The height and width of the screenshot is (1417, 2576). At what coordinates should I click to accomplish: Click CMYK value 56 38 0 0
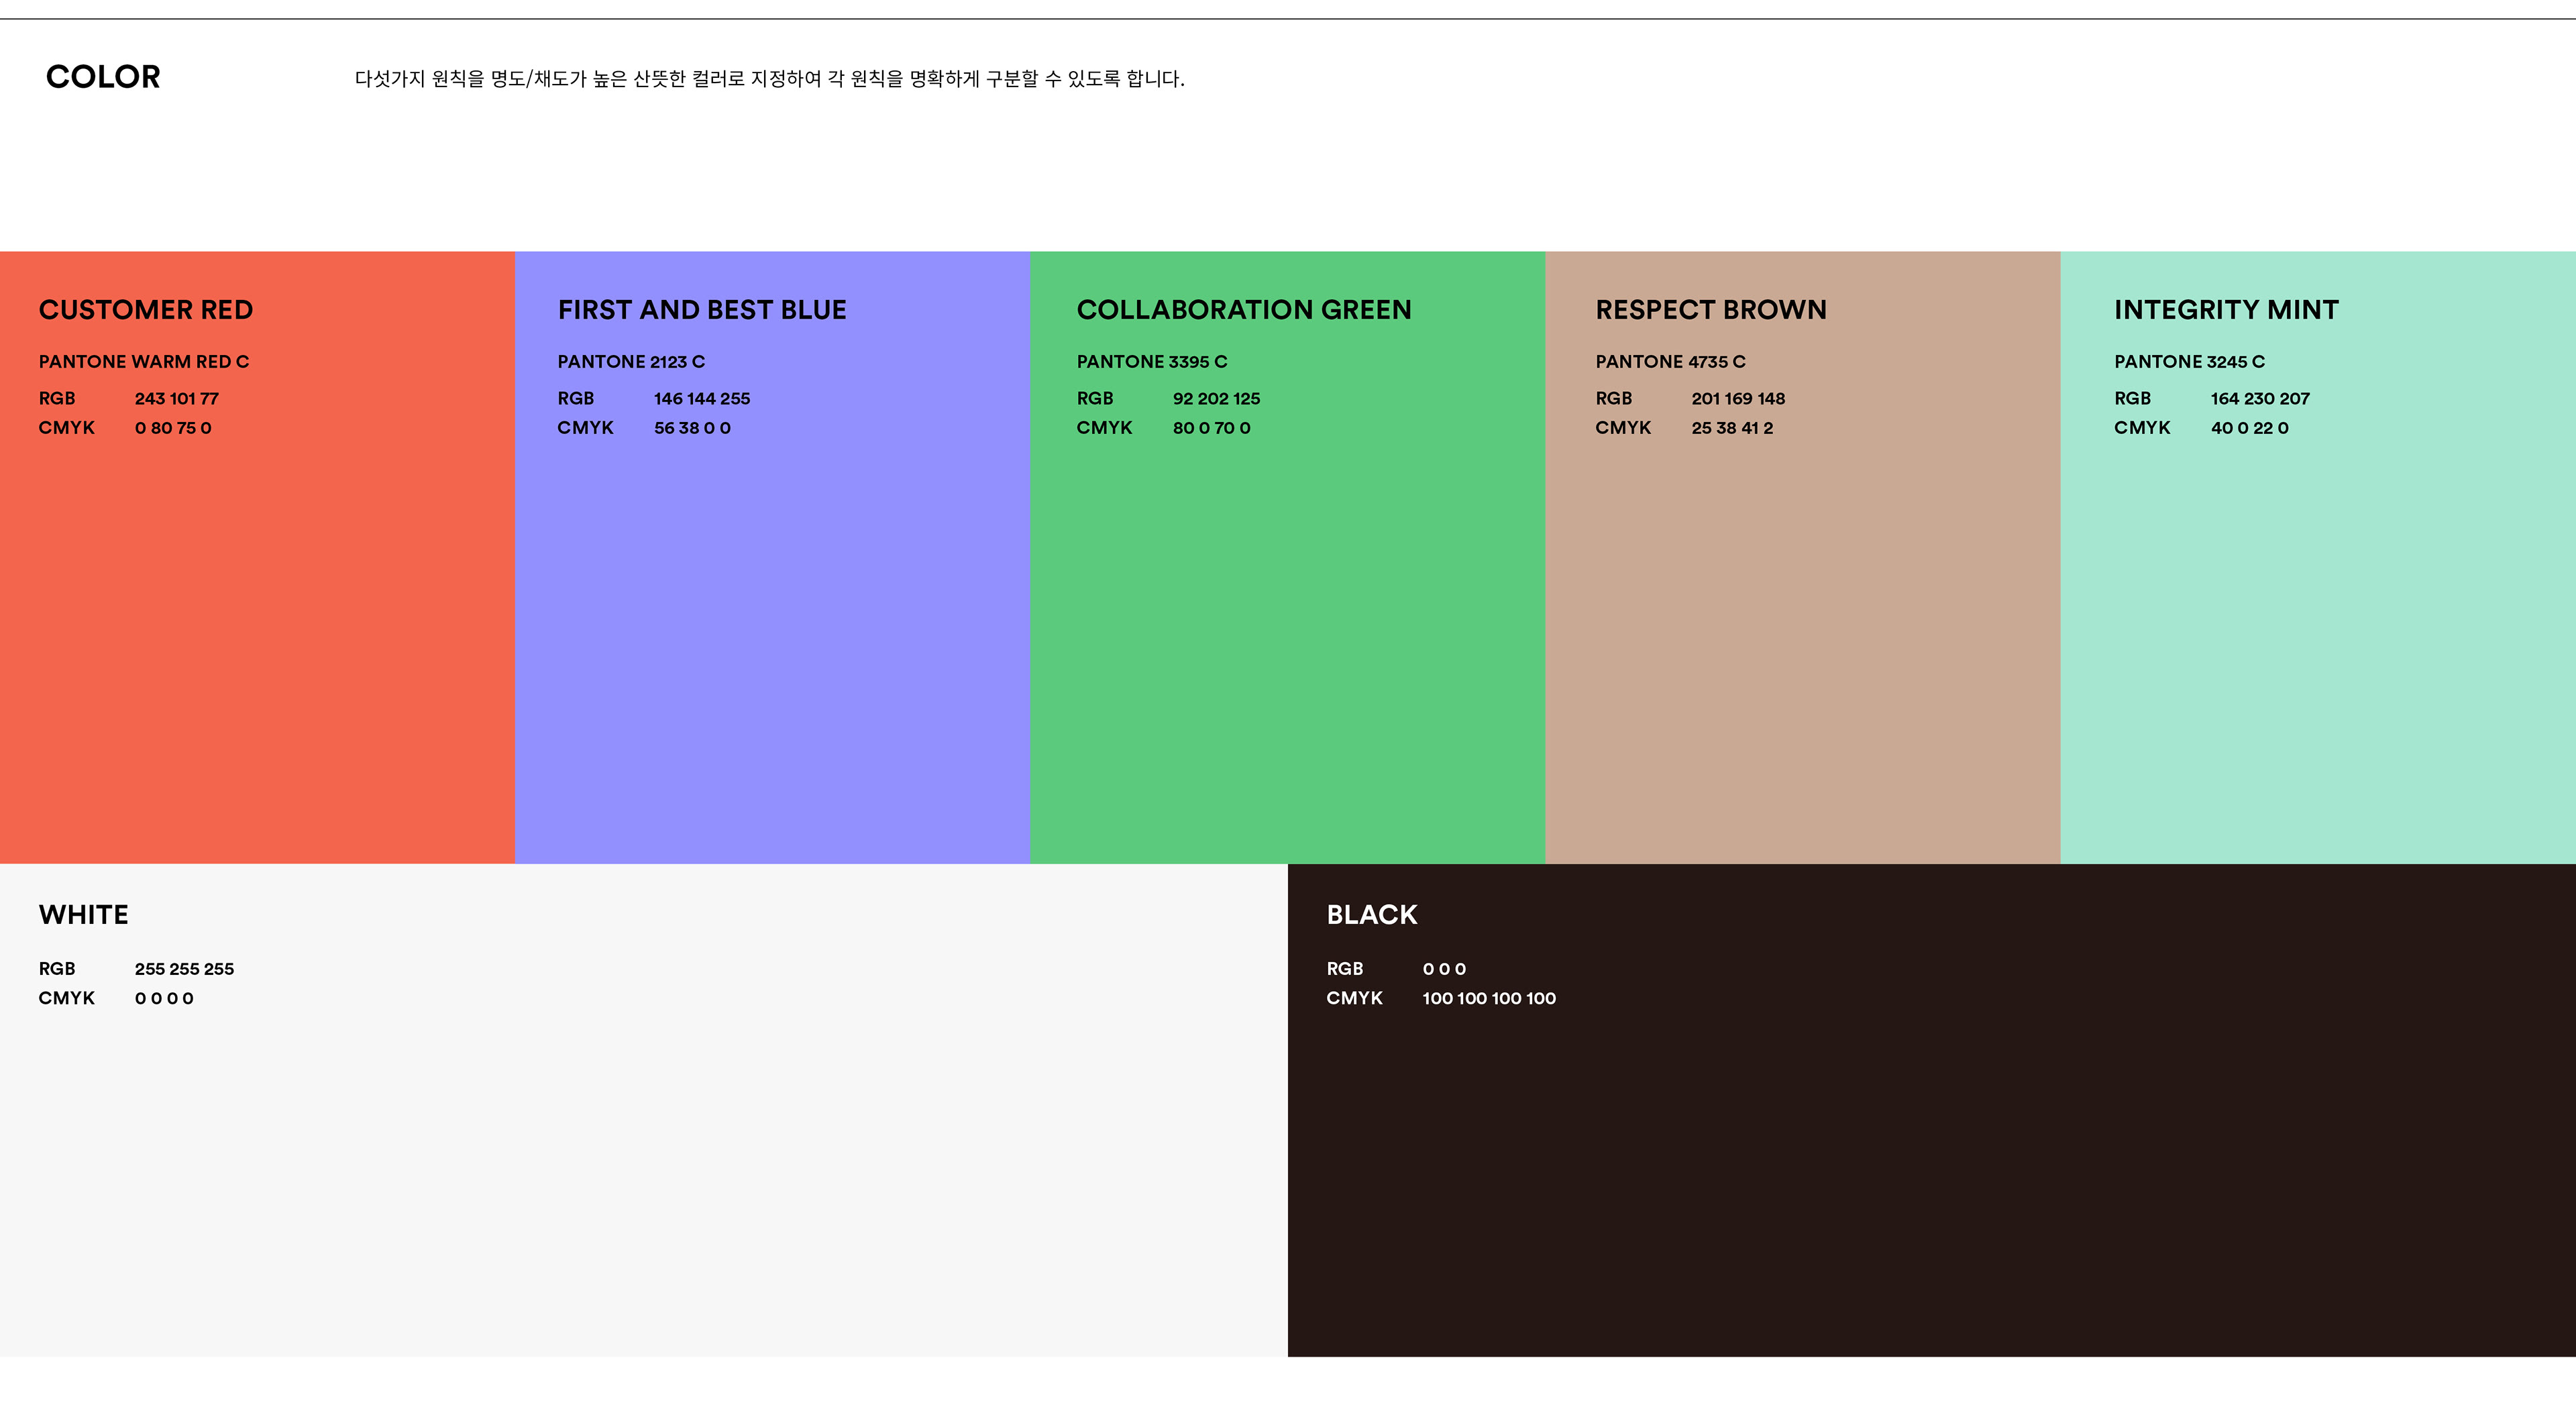pos(692,428)
